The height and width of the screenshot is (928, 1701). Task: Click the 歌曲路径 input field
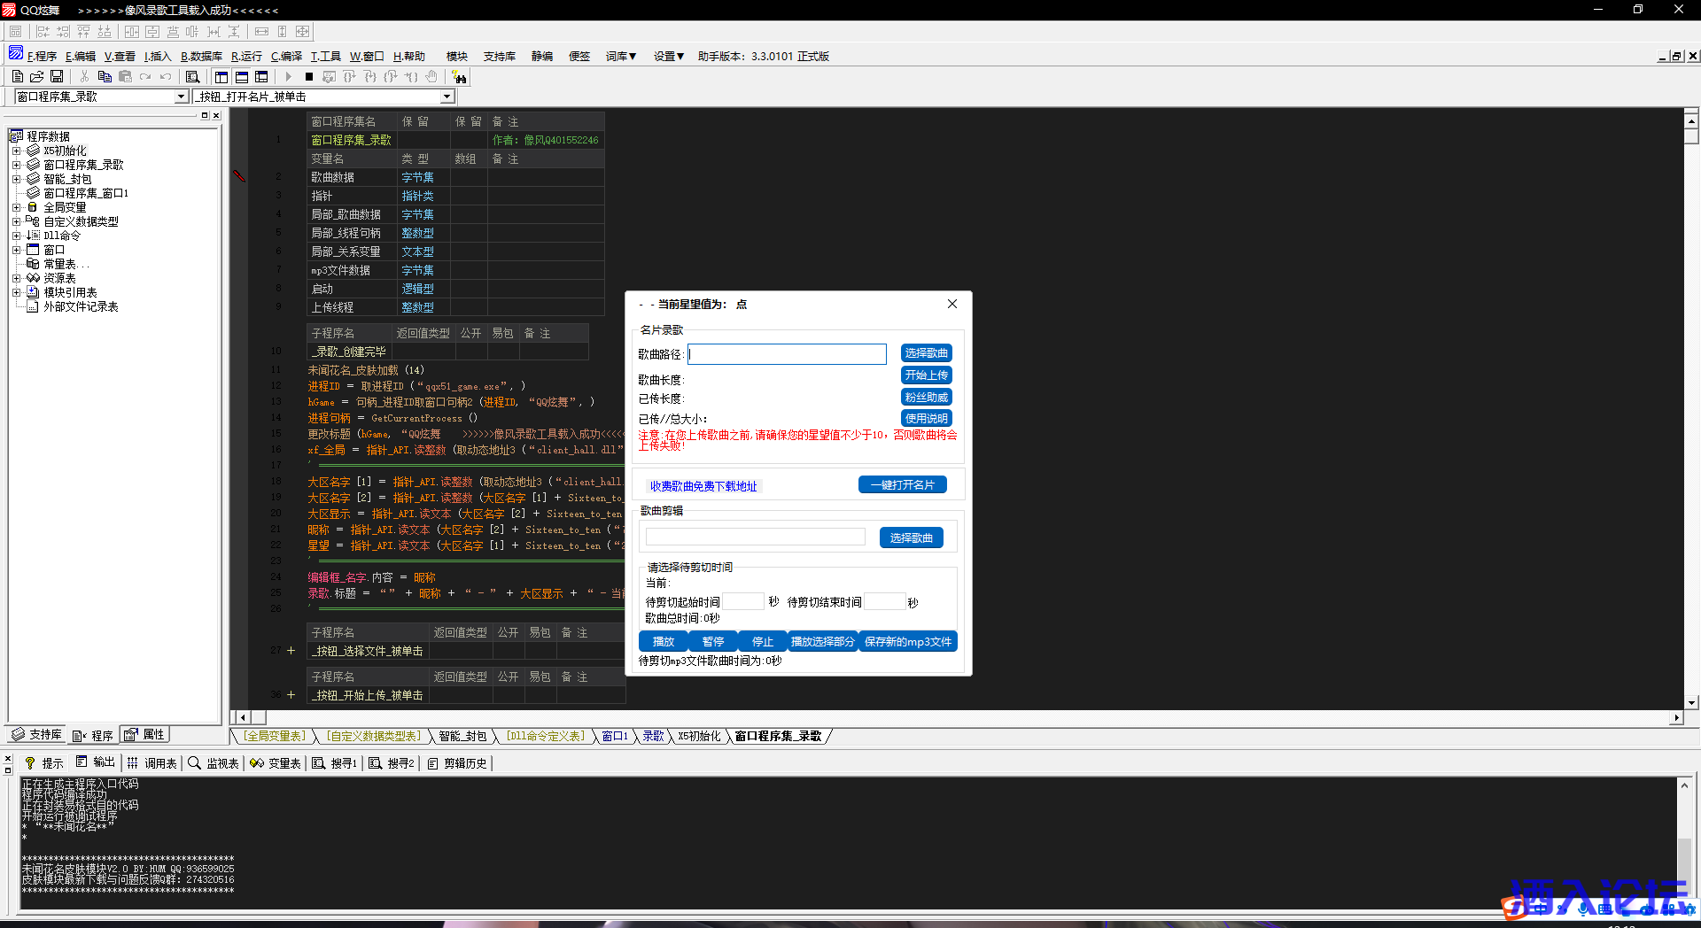(787, 354)
